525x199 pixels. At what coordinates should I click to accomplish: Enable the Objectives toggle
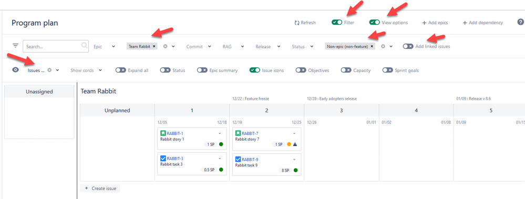301,70
